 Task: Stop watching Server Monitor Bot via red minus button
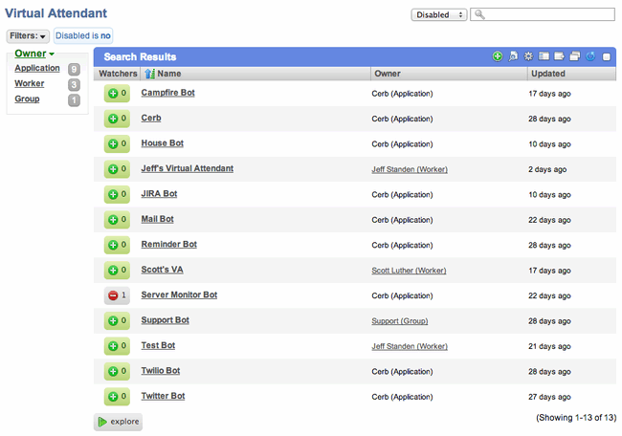click(117, 295)
